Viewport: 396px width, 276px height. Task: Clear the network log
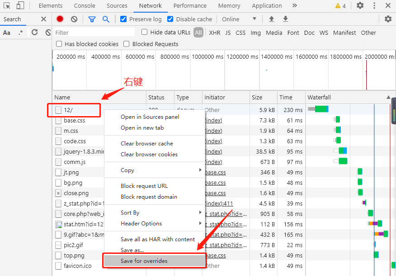tap(74, 19)
